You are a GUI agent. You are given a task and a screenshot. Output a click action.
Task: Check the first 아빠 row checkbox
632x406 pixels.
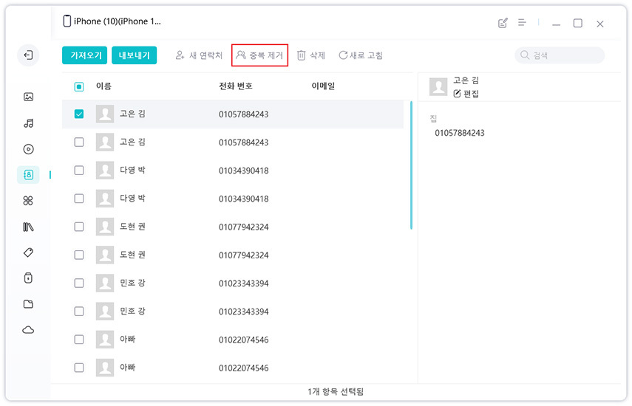tap(79, 340)
